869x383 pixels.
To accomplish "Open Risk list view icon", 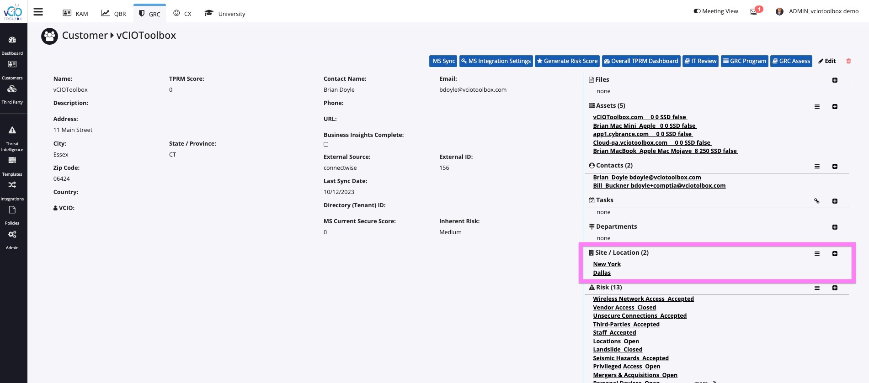I will 817,288.
